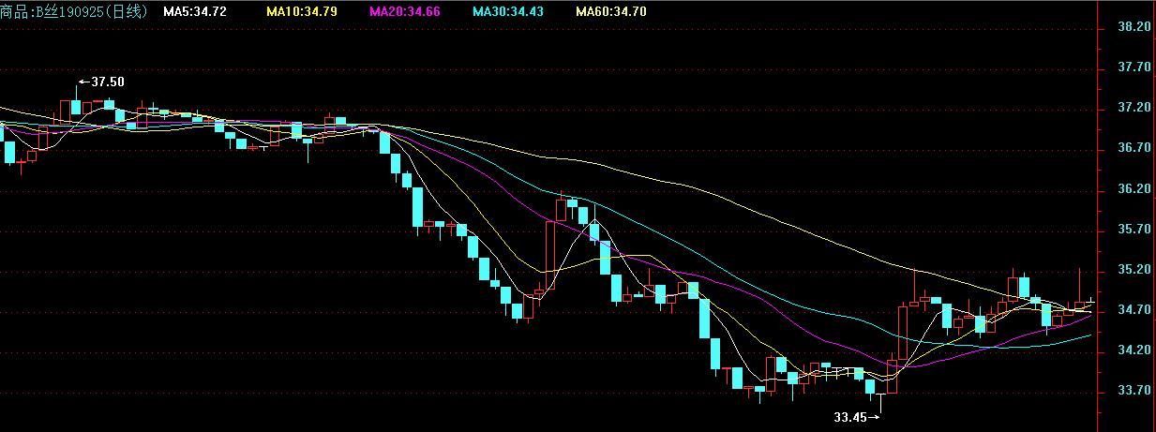Click the 商品:B丝190925(日线) chart title

(73, 11)
